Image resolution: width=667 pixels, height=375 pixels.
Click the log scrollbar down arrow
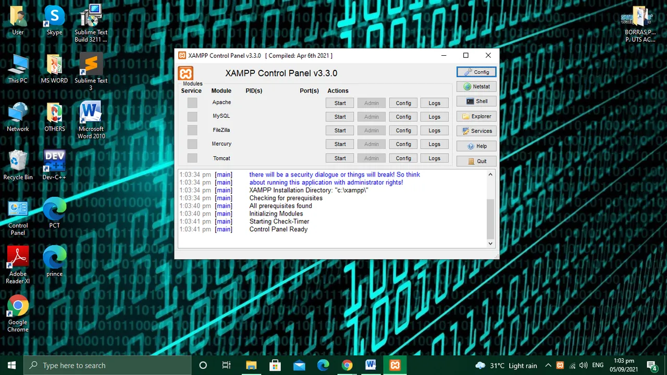tap(490, 243)
